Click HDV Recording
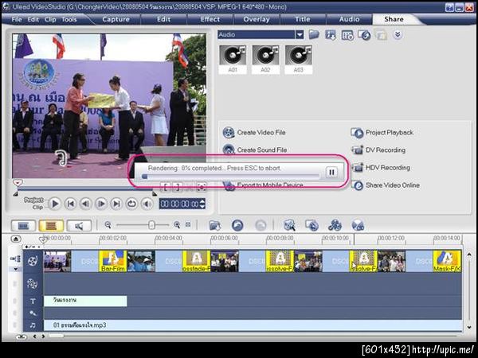Image resolution: width=478 pixels, height=358 pixels. point(381,167)
